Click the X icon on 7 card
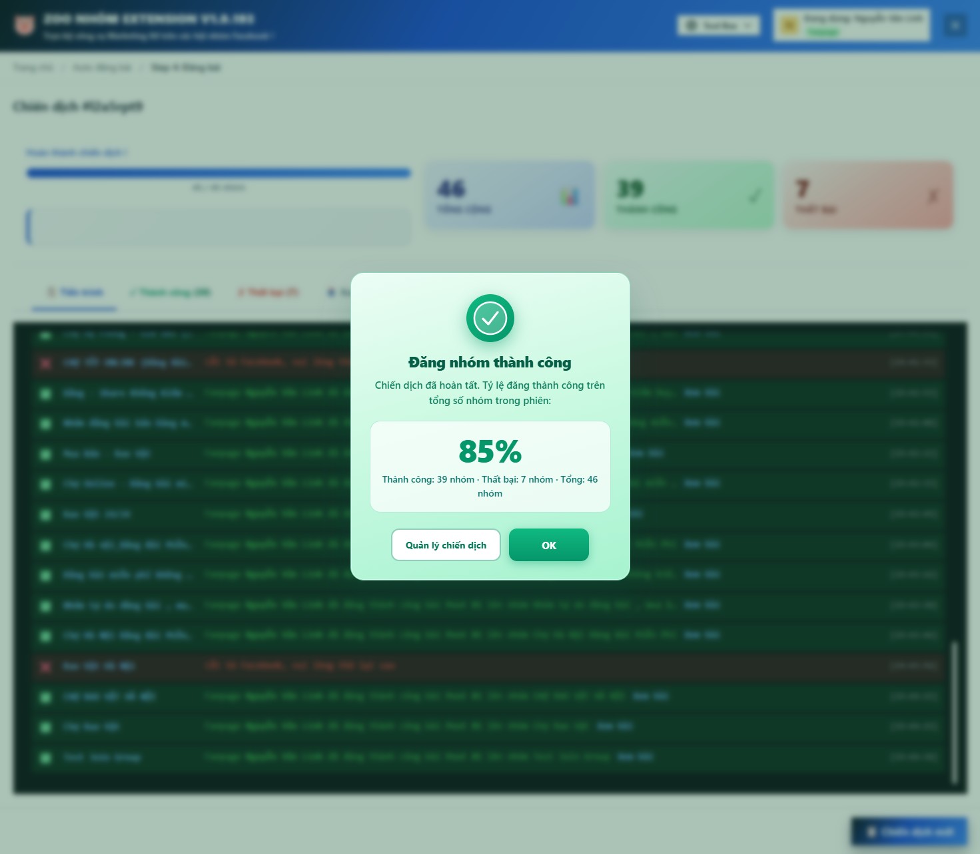980x854 pixels. pyautogui.click(x=933, y=196)
